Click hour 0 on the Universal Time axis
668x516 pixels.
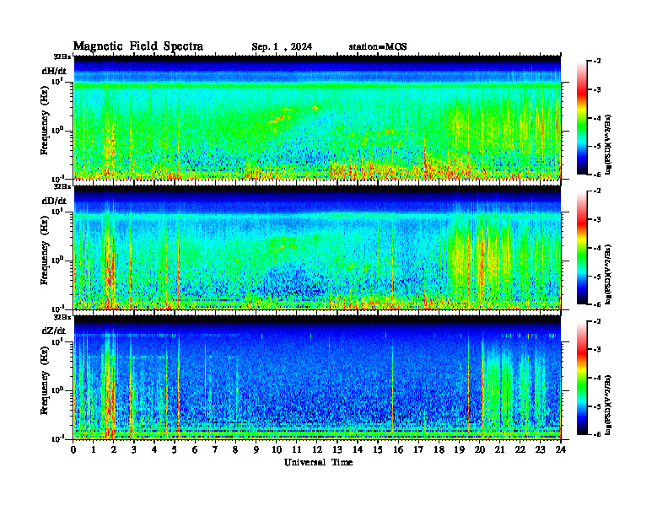pos(73,449)
